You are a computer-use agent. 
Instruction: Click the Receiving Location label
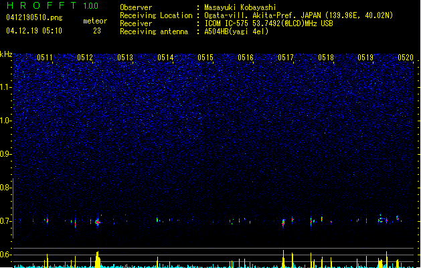click(156, 15)
